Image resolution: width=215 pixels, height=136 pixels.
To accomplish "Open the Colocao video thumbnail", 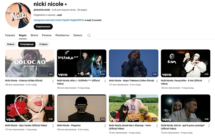I will pyautogui.click(x=30, y=63).
